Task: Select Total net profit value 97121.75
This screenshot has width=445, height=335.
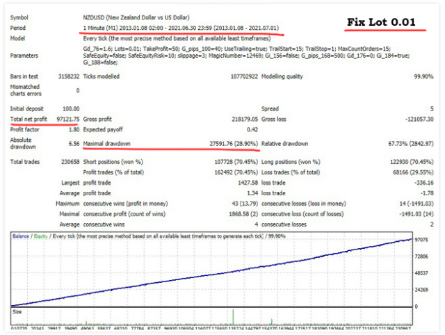Action: [x=68, y=119]
